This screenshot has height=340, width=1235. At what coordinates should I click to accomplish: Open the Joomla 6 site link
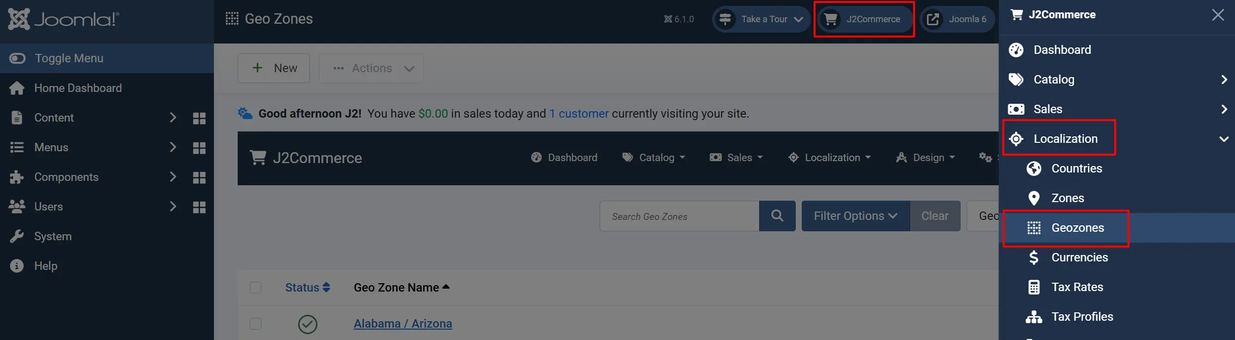click(957, 19)
